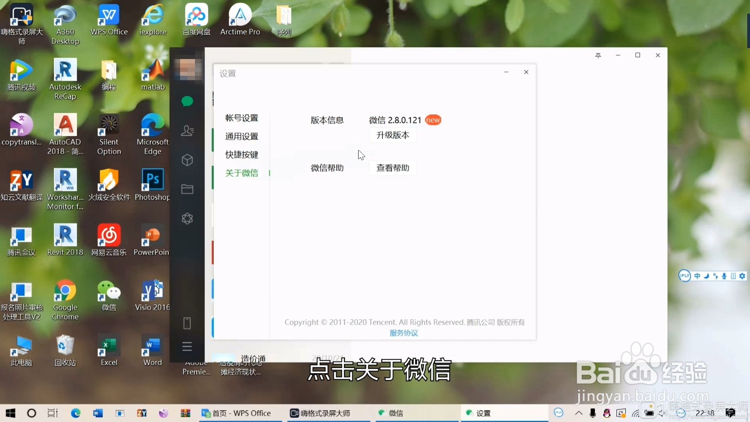Open the Revit 2018 desktop icon
The width and height of the screenshot is (750, 422).
click(x=65, y=240)
